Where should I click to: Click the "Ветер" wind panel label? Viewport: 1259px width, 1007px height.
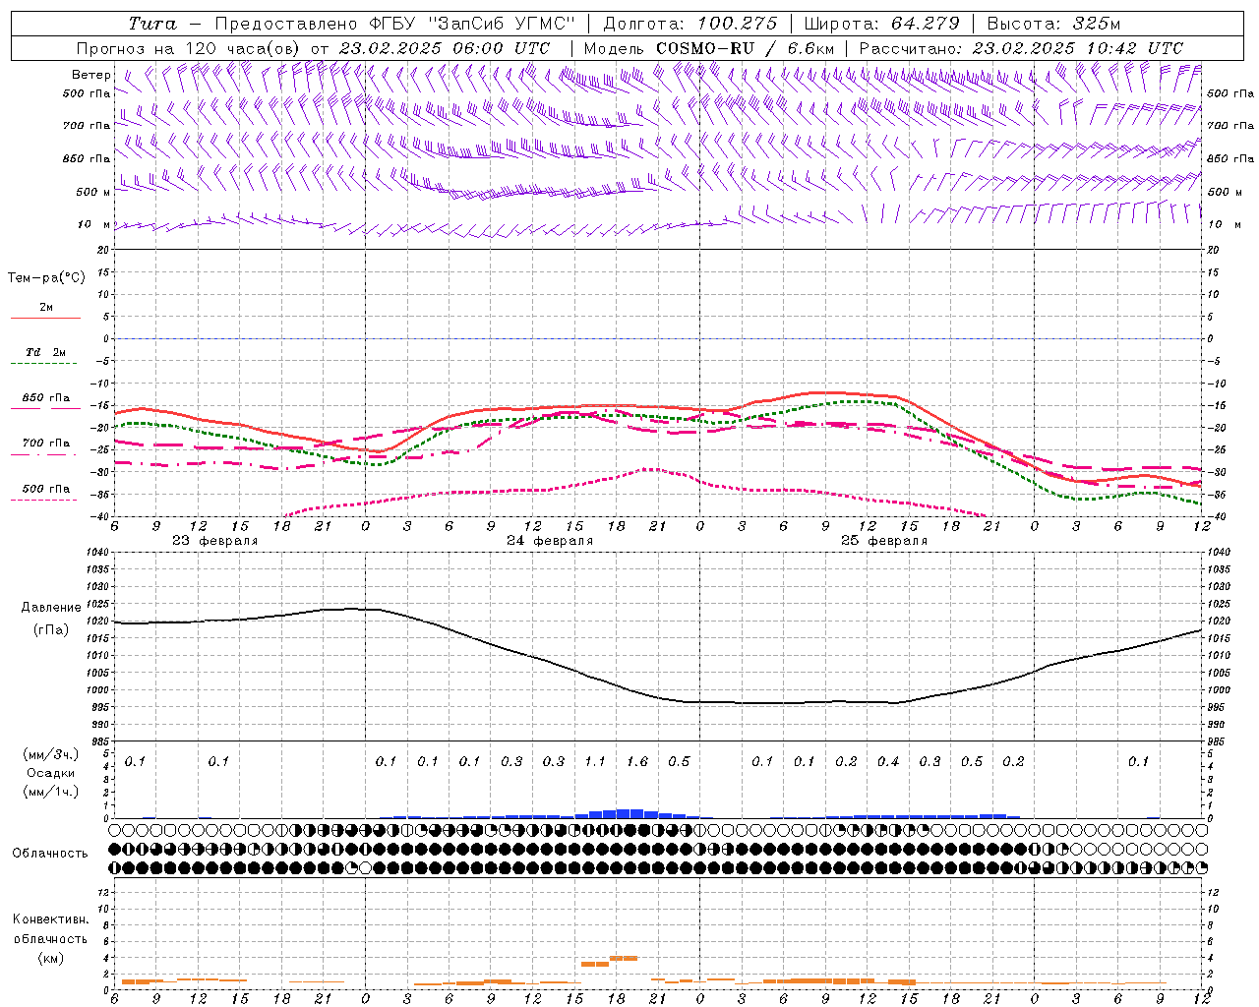pyautogui.click(x=91, y=75)
